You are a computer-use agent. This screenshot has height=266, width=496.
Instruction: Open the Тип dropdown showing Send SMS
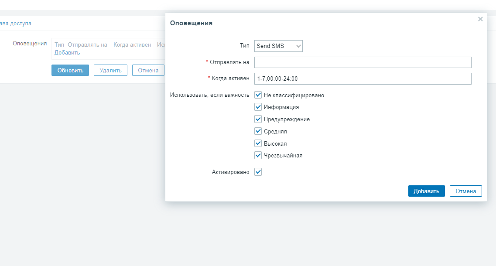pyautogui.click(x=278, y=46)
